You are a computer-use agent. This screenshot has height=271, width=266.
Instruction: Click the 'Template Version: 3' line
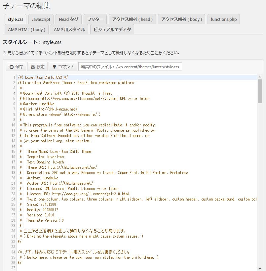click(x=42, y=220)
